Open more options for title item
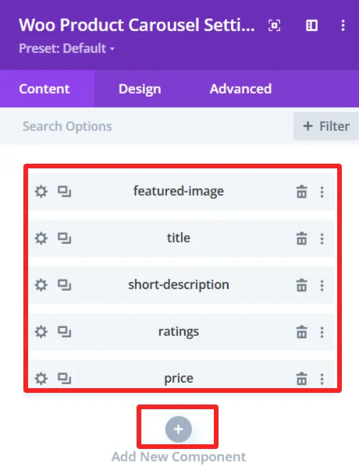 point(322,239)
